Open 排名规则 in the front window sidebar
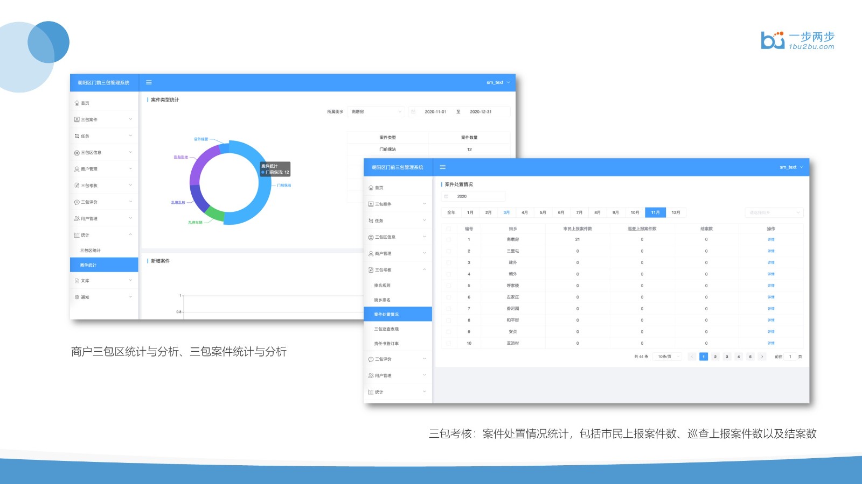The width and height of the screenshot is (862, 484). coord(398,286)
